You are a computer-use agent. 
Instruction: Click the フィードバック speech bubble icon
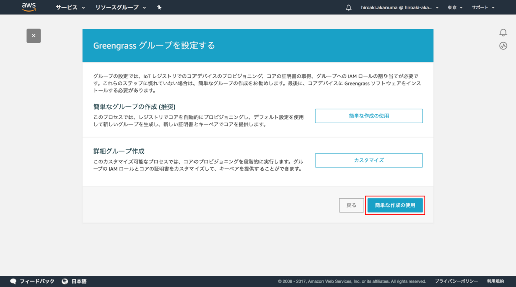13,281
